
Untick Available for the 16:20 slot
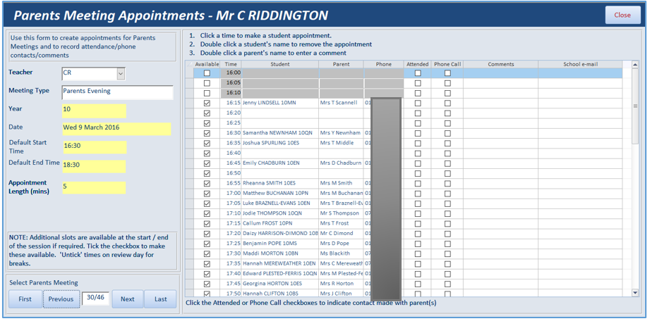207,113
